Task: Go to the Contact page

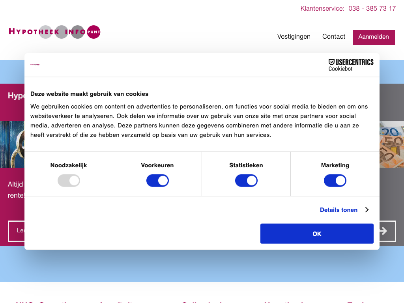Action: point(333,37)
